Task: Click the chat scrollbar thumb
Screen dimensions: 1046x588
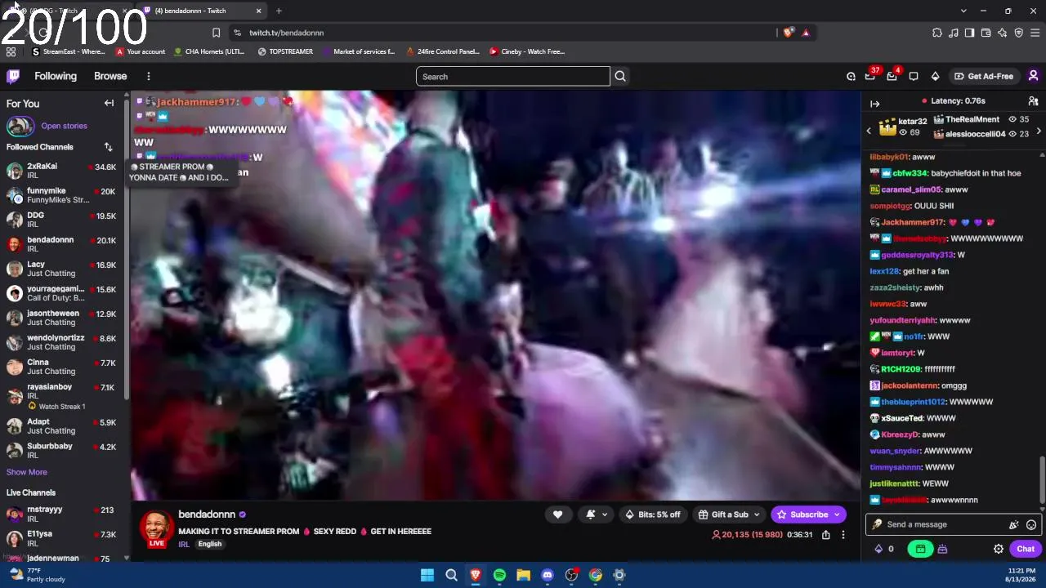Action: tap(1041, 479)
